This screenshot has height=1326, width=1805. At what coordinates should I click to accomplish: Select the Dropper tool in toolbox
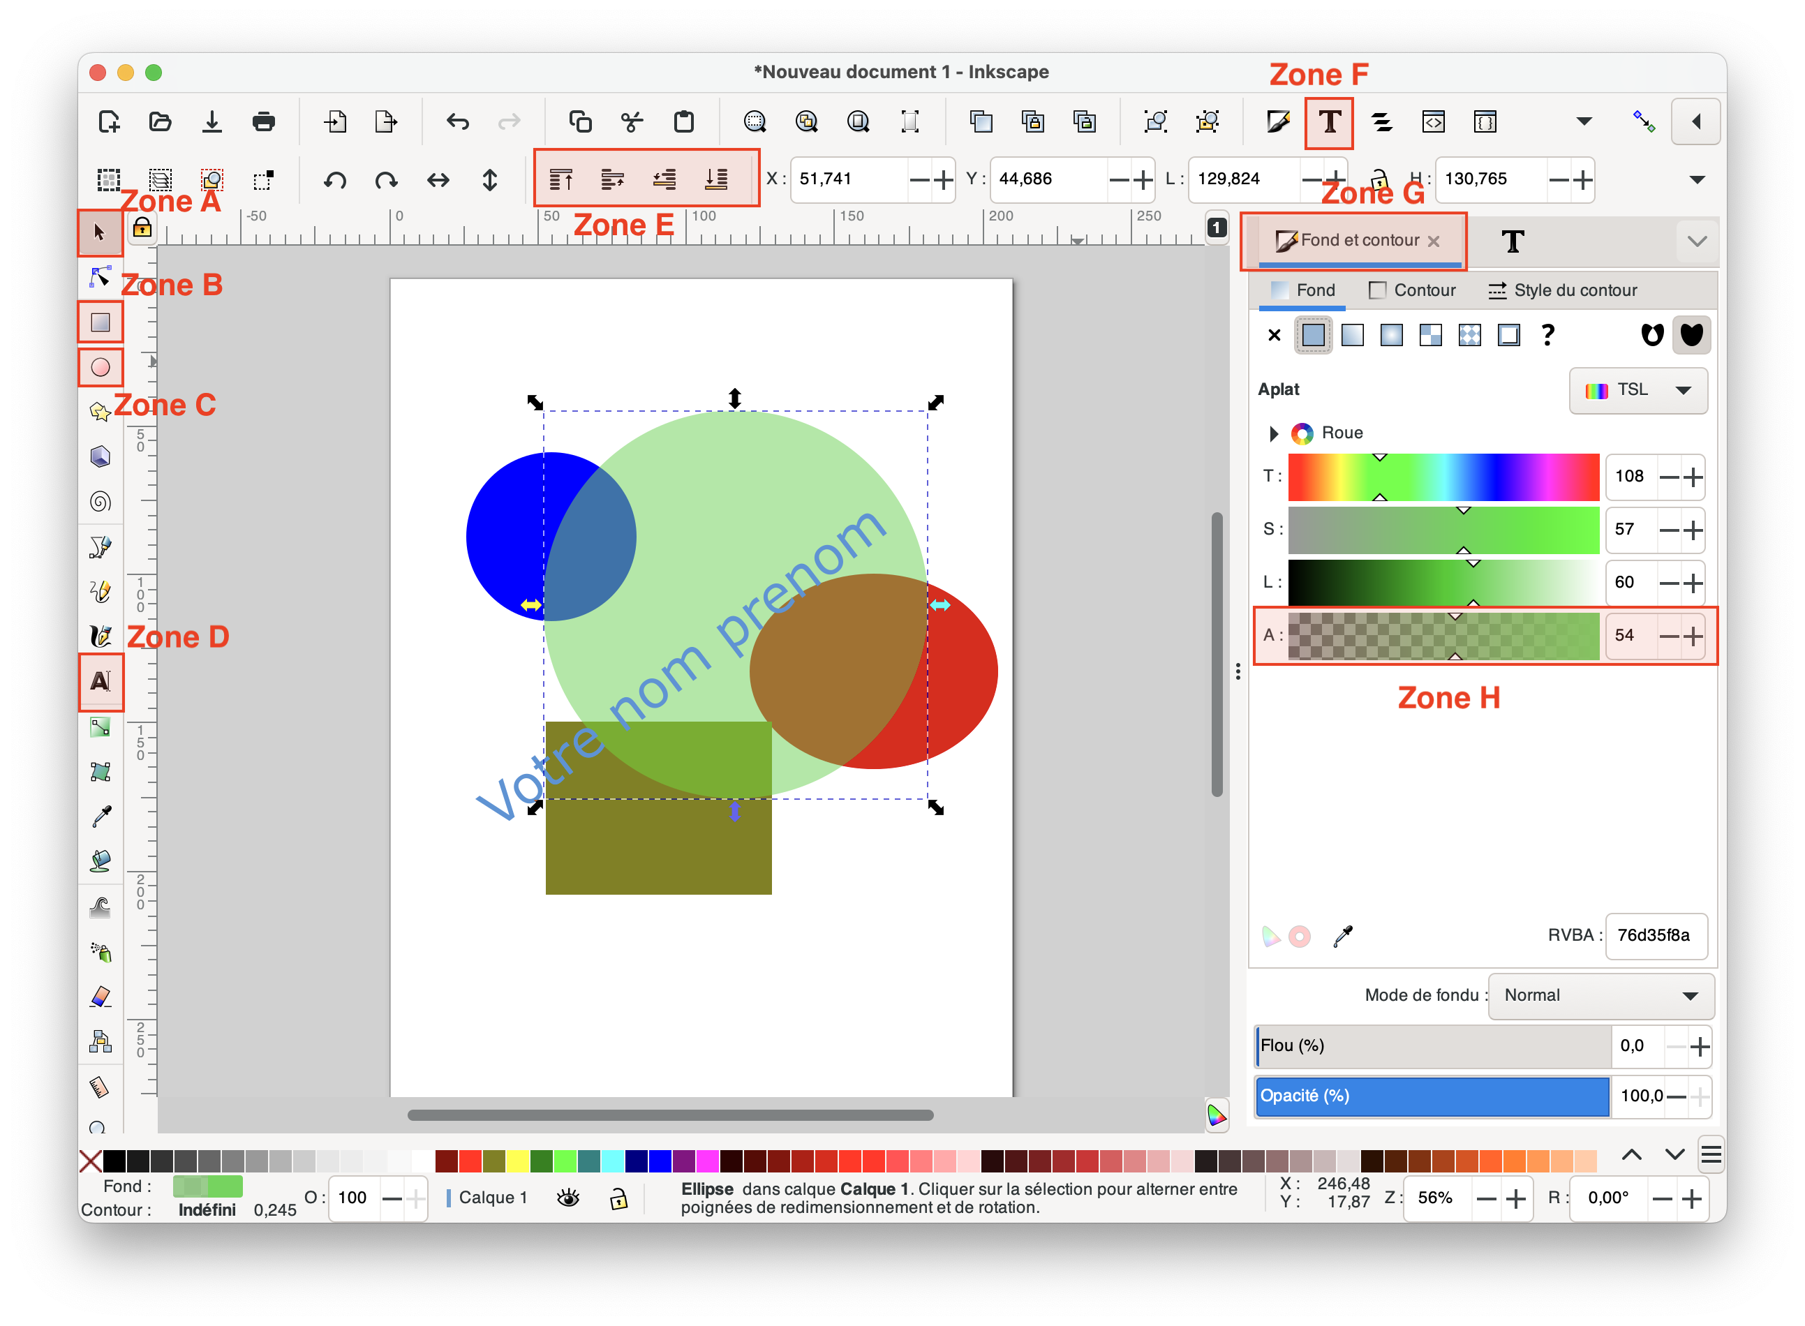coord(100,817)
